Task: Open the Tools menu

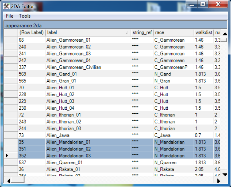Action: 25,16
